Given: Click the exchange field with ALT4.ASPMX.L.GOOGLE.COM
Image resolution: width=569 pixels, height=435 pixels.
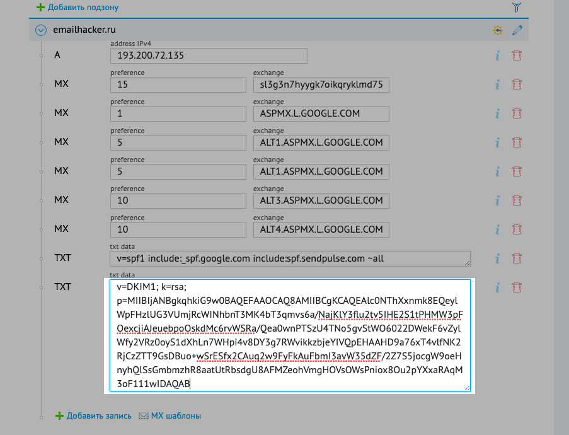Looking at the screenshot, I should coord(321,229).
